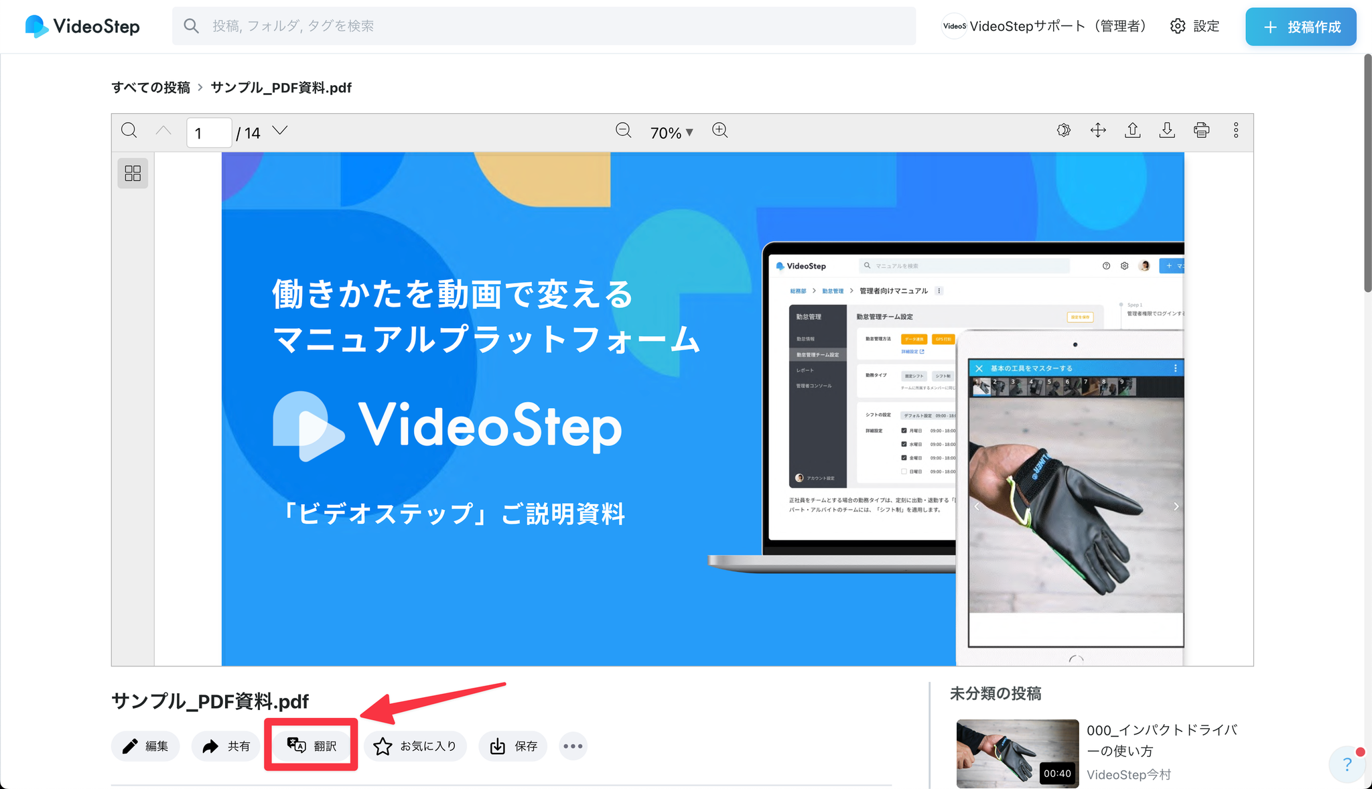Toggle the thumbnail grid sidebar panel
This screenshot has width=1372, height=789.
(133, 173)
